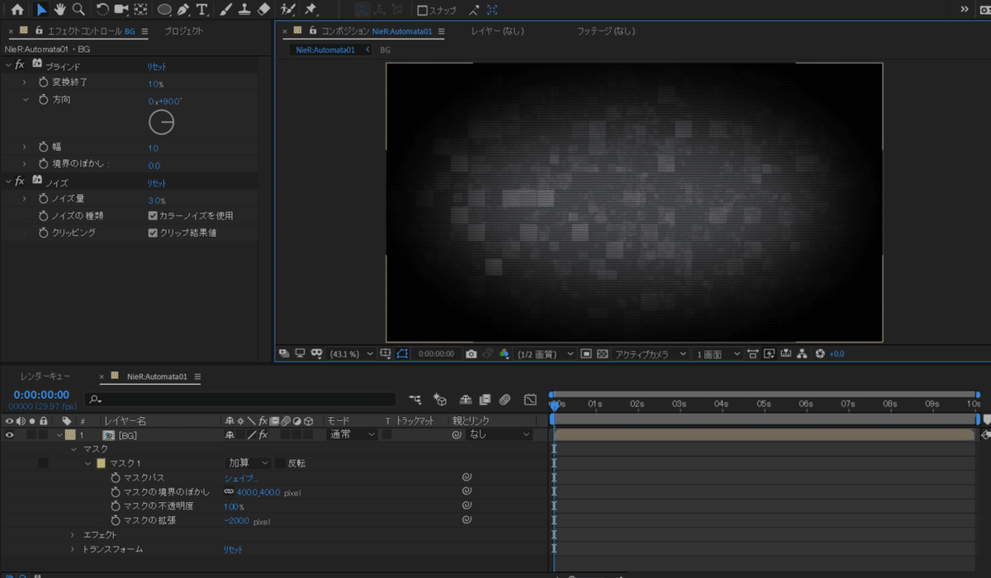Select the Pen tool in the toolbar
991x578 pixels.
click(x=183, y=10)
